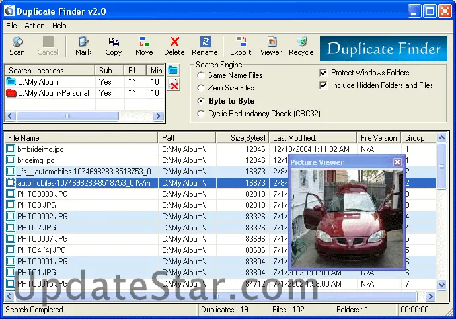456x319 pixels.
Task: Check the box for brideimg.jpg
Action: coord(11,160)
